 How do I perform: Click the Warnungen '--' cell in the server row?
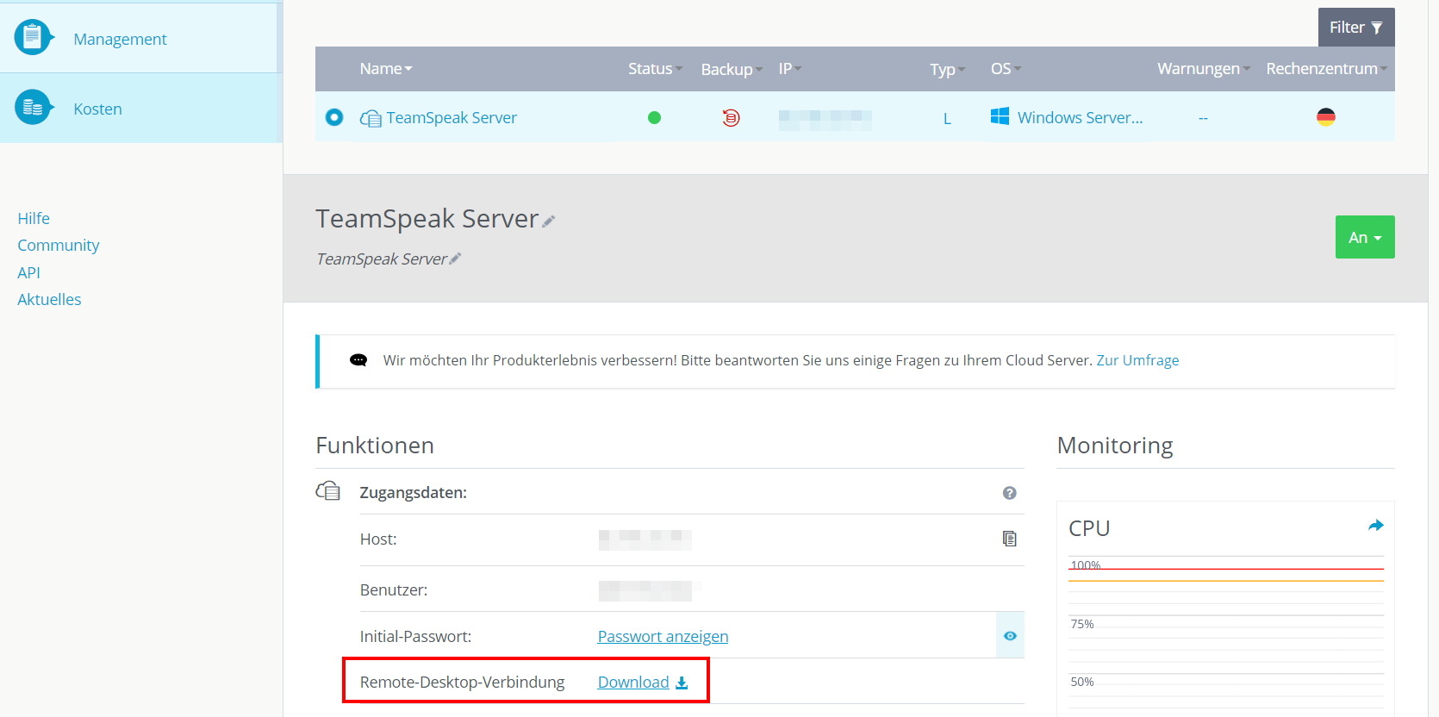click(1203, 118)
